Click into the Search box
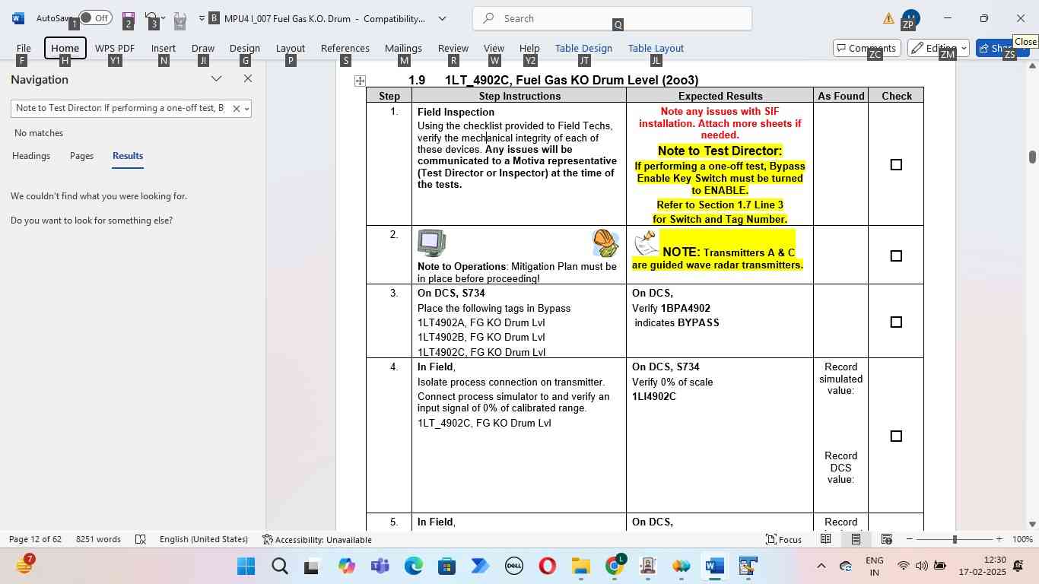 pos(612,18)
